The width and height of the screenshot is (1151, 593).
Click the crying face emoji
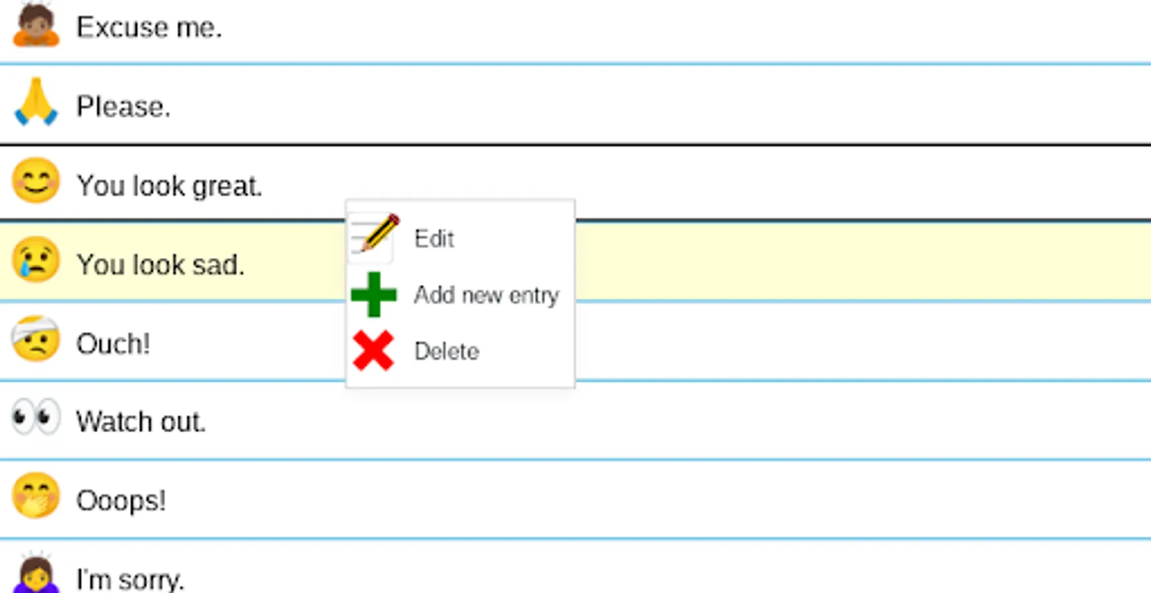coord(36,261)
